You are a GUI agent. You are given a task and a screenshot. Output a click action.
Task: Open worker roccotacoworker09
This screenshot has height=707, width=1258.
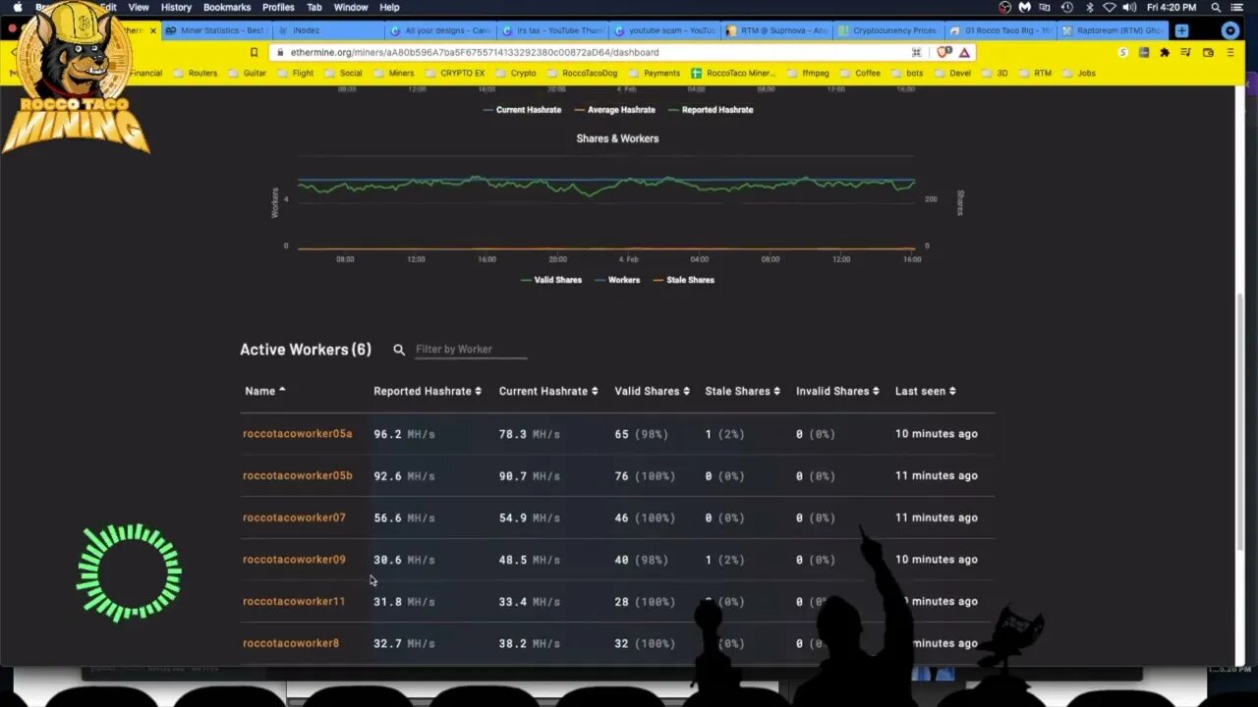tap(294, 560)
